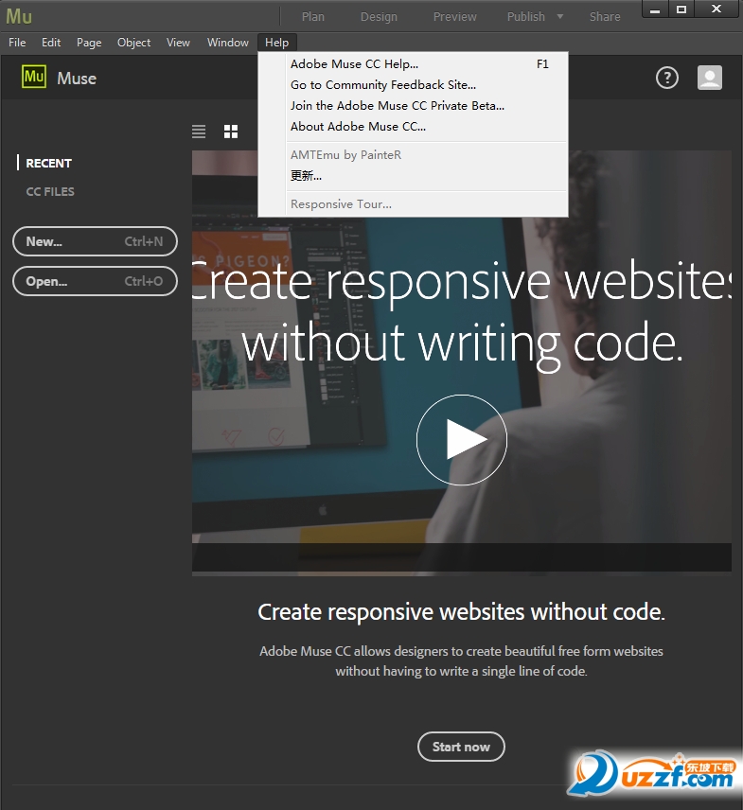
Task: Select Adobe Muse CC Help menu entry
Action: (x=354, y=64)
